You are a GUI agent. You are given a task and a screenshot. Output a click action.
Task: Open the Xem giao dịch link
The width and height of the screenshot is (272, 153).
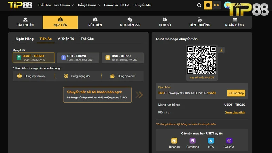click(x=235, y=112)
